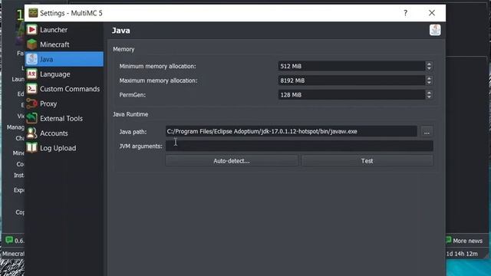This screenshot has height=276, width=491.
Task: Click the Java Runtime section label
Action: [x=130, y=114]
